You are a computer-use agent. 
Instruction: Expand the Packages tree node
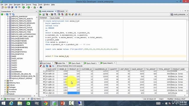coord(5,87)
